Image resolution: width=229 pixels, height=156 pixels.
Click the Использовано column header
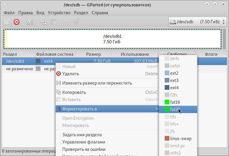click(x=135, y=54)
